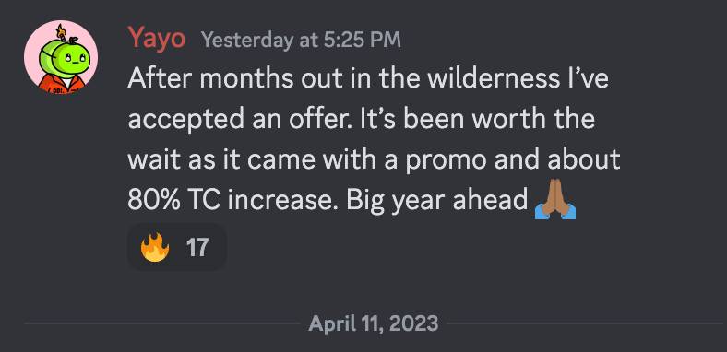
Task: Click the orange jumpsuit in the avatar
Action: (61, 85)
